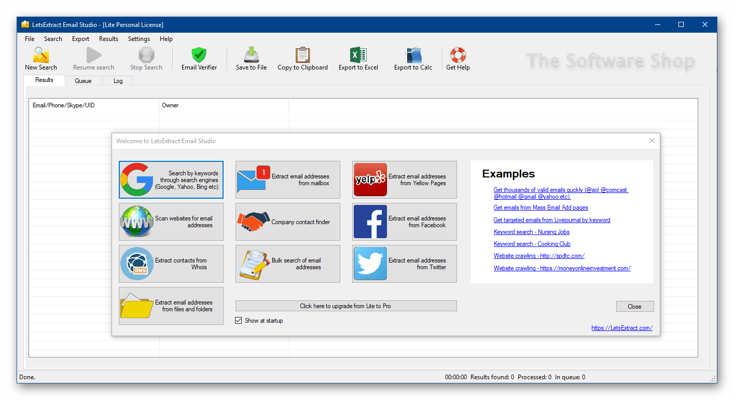This screenshot has height=400, width=734.
Task: Open the Settings menu
Action: 139,39
